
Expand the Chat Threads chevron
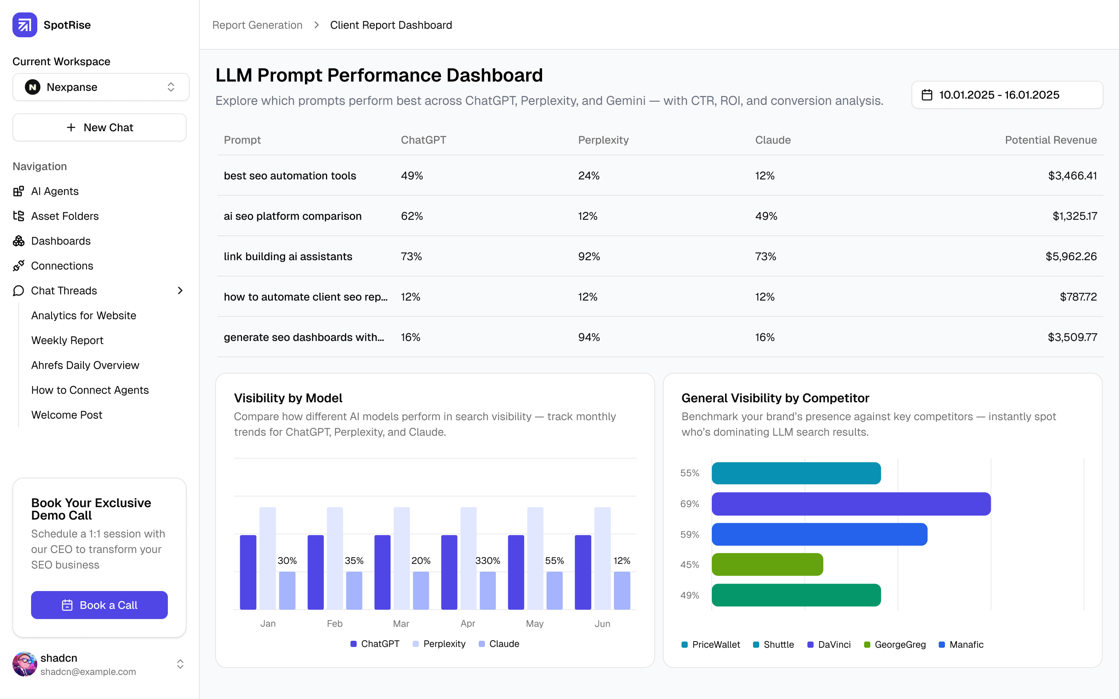click(x=180, y=291)
